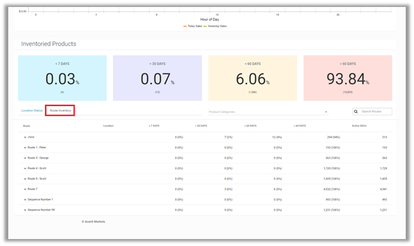
Task: Open the Product Categories dropdown
Action: coord(268,112)
